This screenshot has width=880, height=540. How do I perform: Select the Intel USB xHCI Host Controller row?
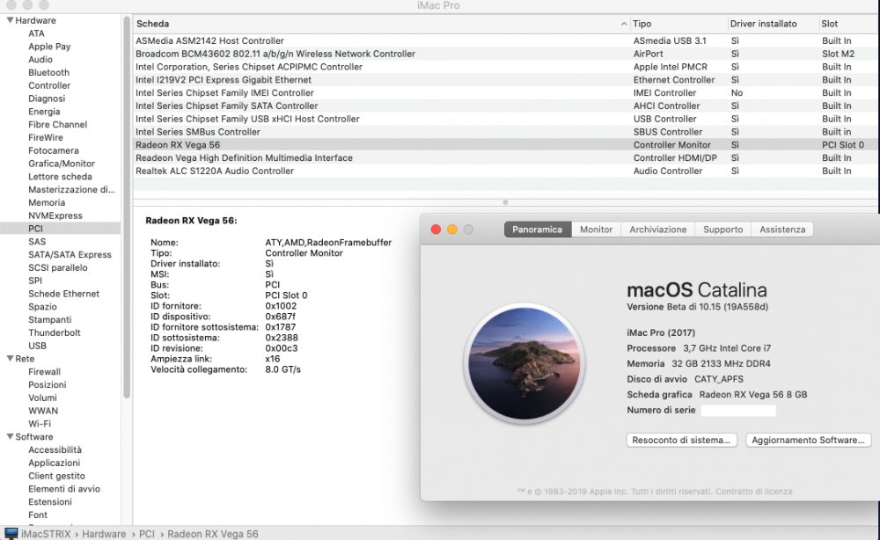coord(505,119)
